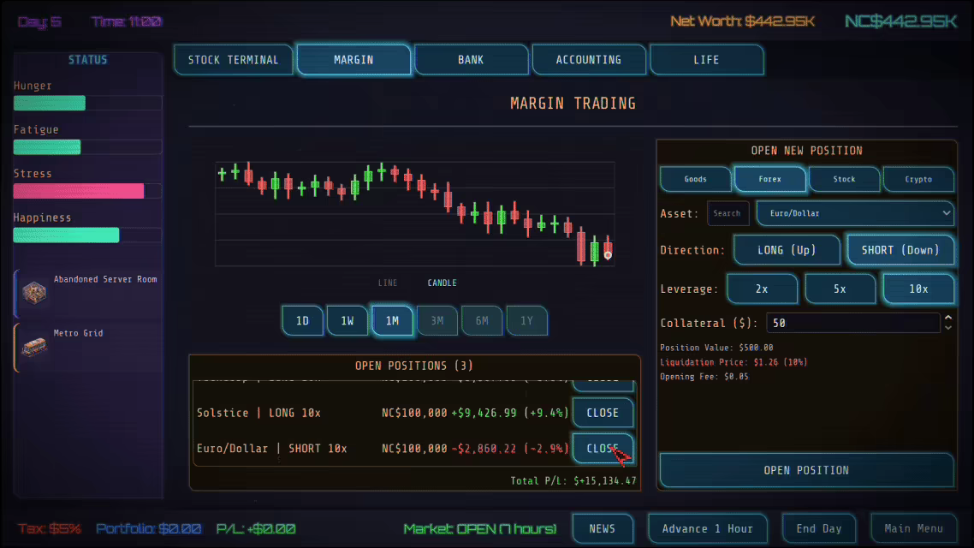Switch chart to Line view
This screenshot has height=548, width=974.
388,283
